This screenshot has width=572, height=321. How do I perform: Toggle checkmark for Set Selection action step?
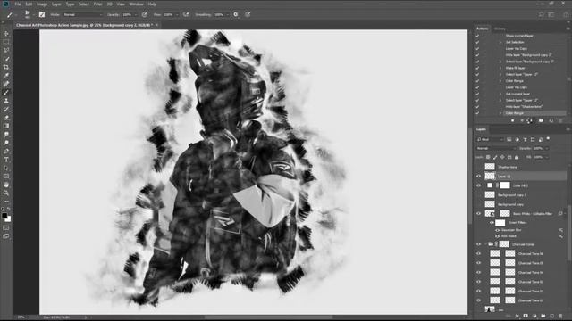(x=477, y=42)
